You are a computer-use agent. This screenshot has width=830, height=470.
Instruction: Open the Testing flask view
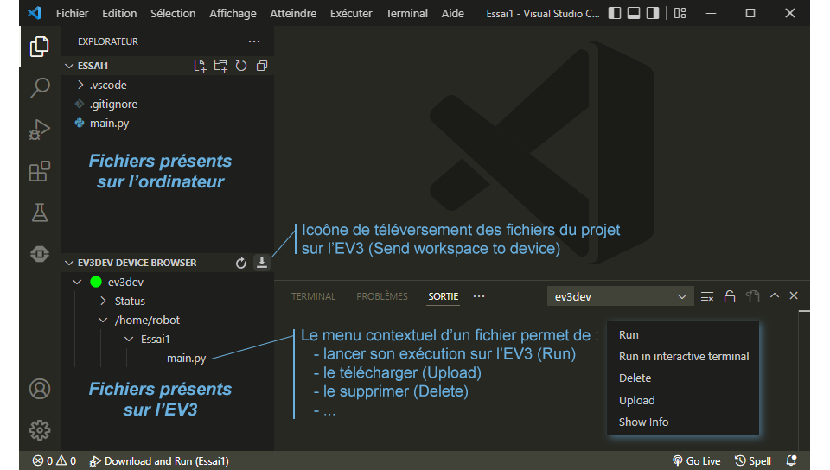(x=40, y=213)
